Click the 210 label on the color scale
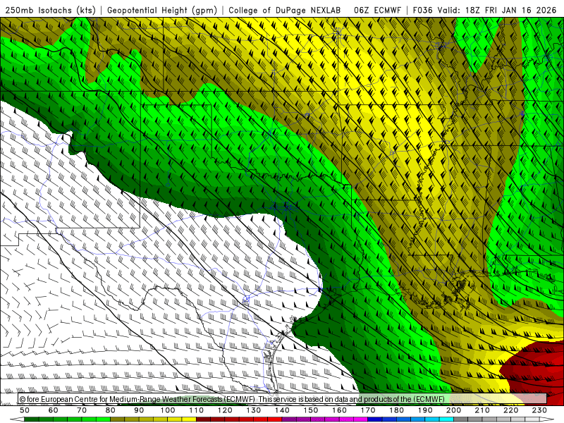564x423 pixels. click(x=482, y=410)
